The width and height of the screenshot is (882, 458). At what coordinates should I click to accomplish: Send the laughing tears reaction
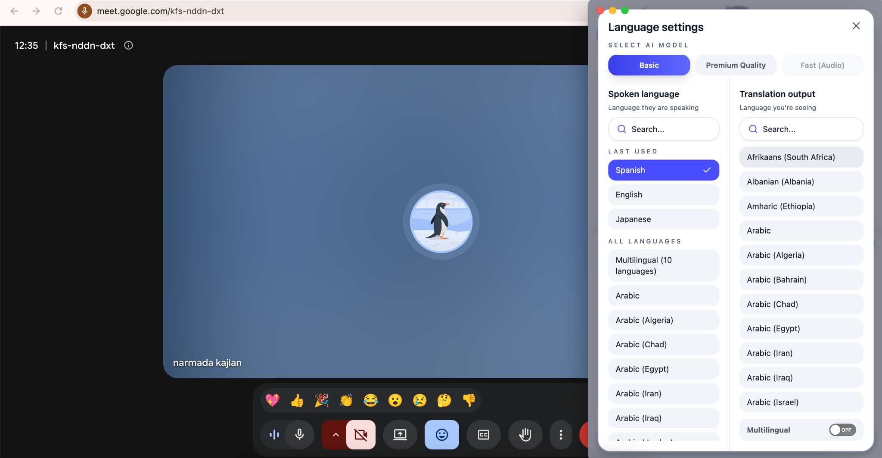(x=371, y=400)
